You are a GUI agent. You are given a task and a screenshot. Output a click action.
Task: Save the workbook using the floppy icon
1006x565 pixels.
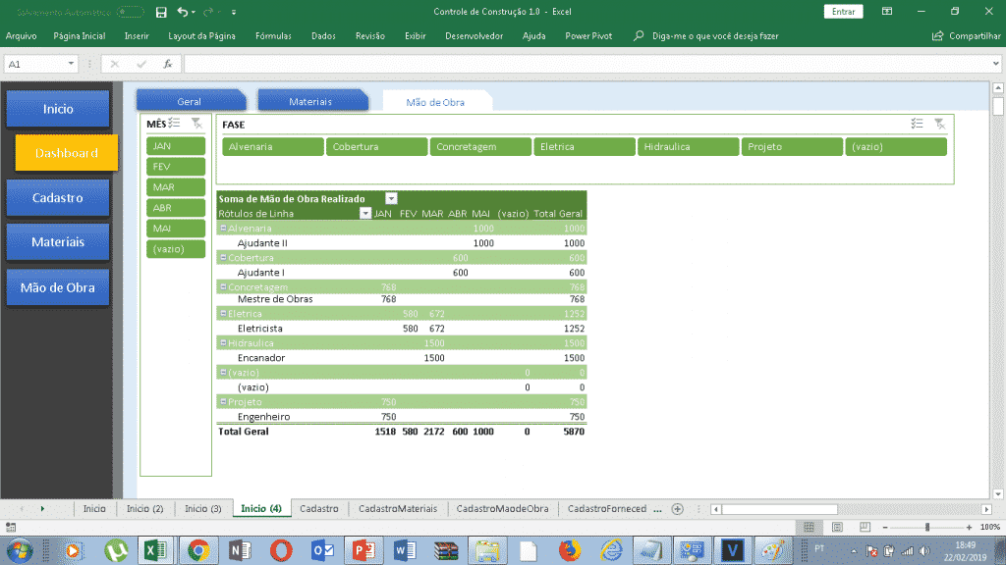point(161,12)
